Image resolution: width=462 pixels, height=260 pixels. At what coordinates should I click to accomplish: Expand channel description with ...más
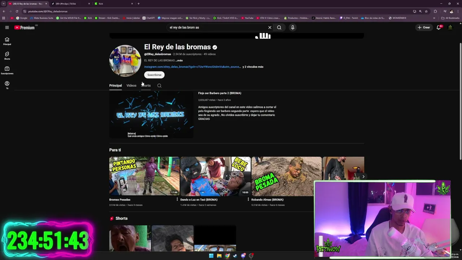pos(179,61)
